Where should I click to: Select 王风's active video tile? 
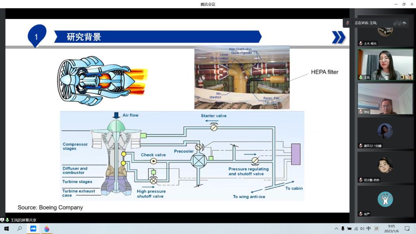[385, 65]
